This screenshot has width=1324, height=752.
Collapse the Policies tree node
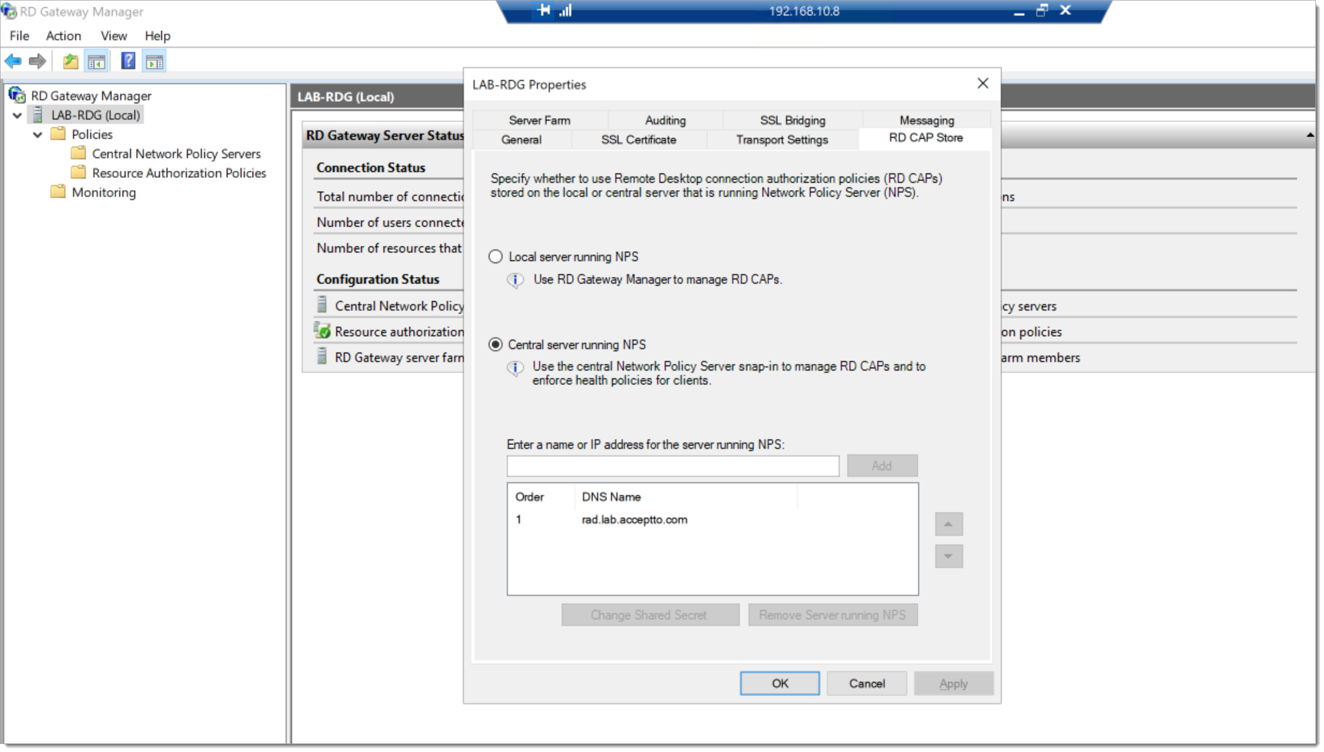click(x=38, y=135)
